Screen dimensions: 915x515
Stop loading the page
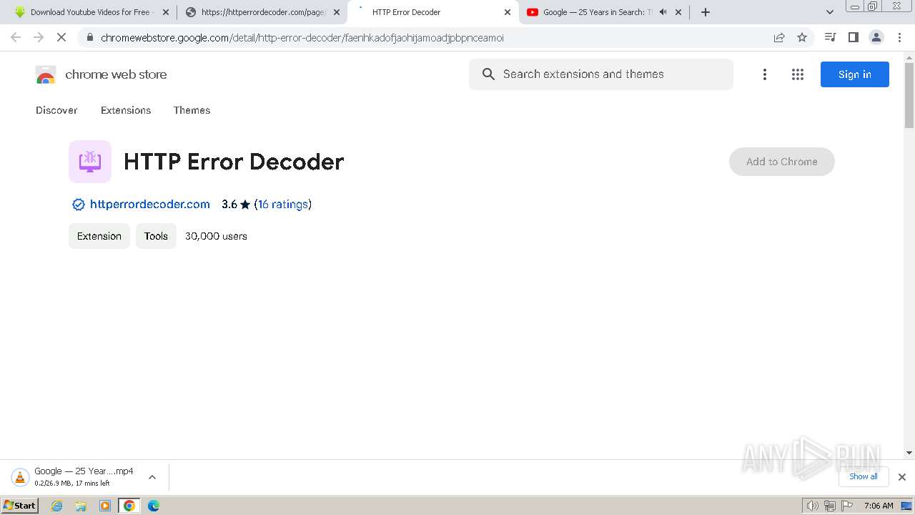[x=61, y=37]
